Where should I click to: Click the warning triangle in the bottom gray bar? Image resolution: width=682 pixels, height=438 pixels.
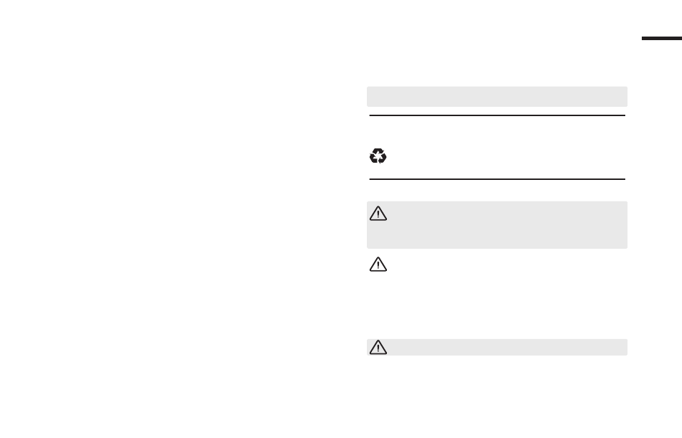[x=378, y=348]
